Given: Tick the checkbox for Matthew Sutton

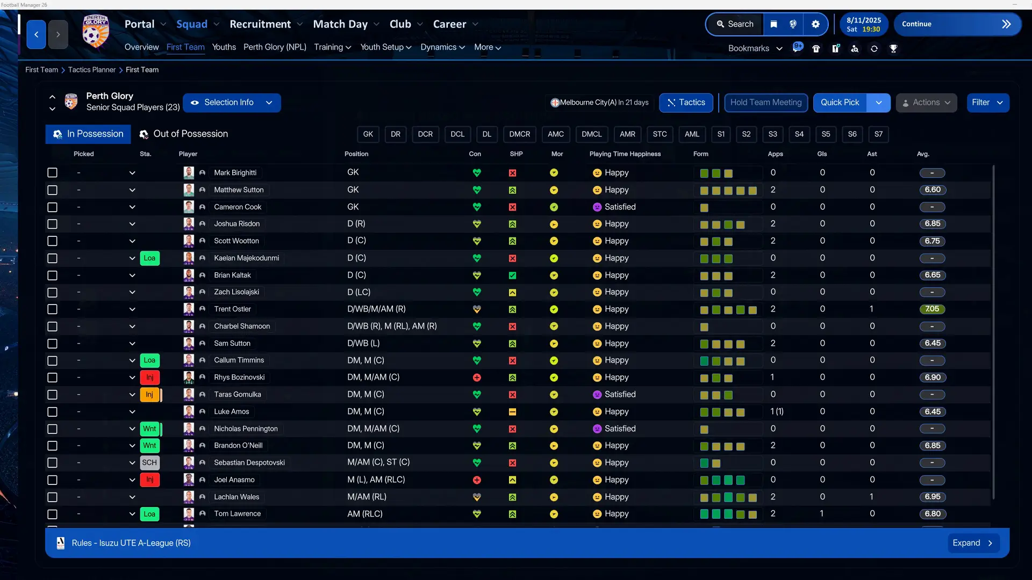Looking at the screenshot, I should 52,190.
